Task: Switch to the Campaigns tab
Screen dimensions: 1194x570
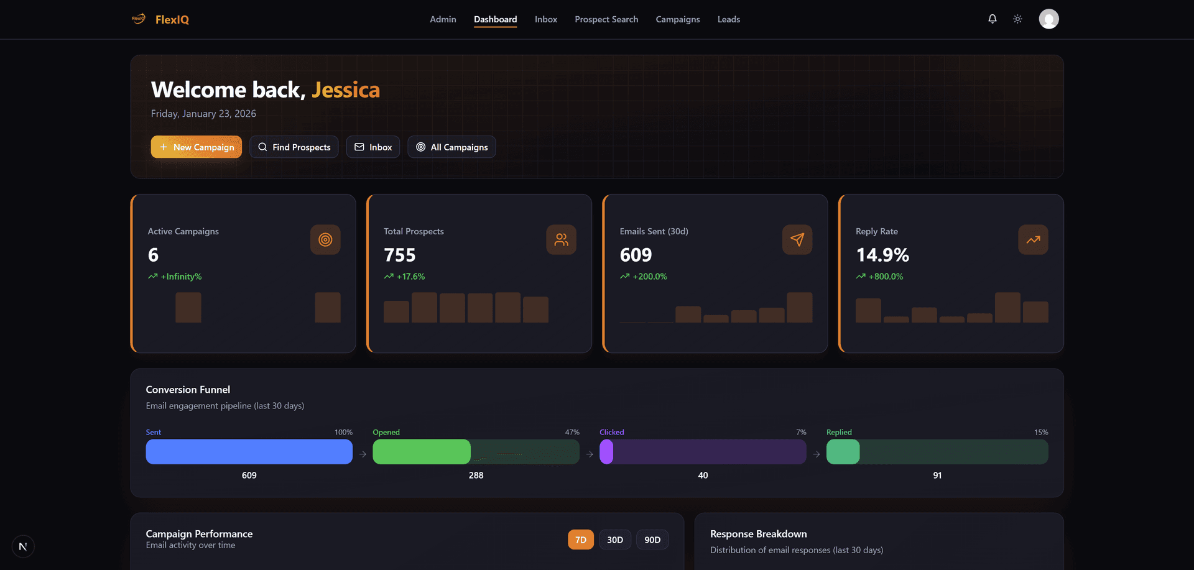Action: [x=677, y=19]
